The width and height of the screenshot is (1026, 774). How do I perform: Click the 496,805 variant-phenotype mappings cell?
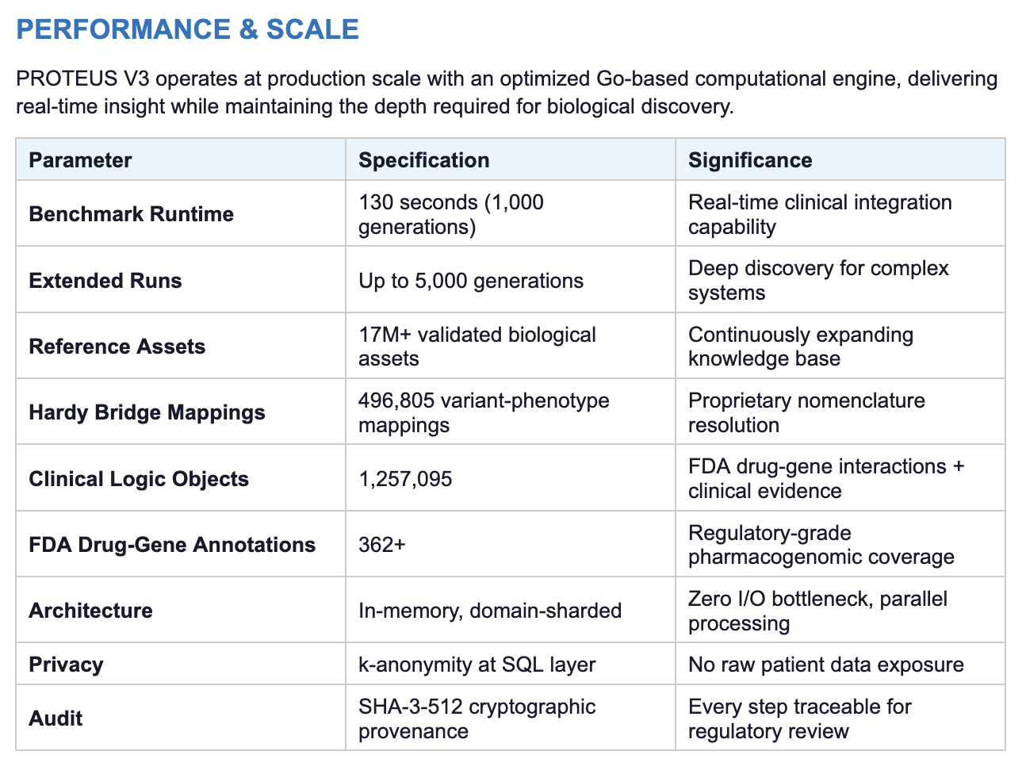(x=483, y=412)
